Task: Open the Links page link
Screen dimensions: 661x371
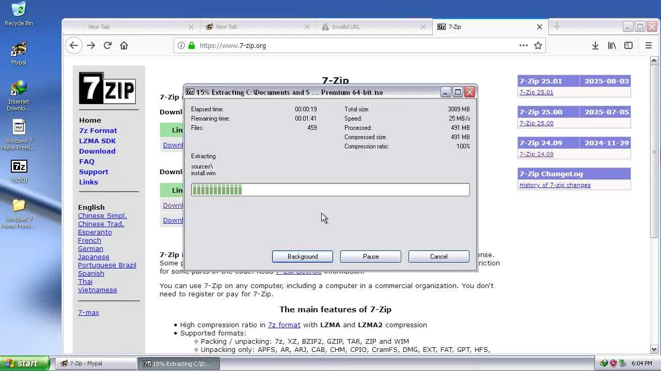Action: point(88,182)
